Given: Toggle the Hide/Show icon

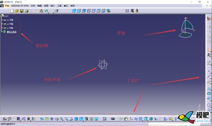Looking at the screenshot, I should [x=92, y=119].
